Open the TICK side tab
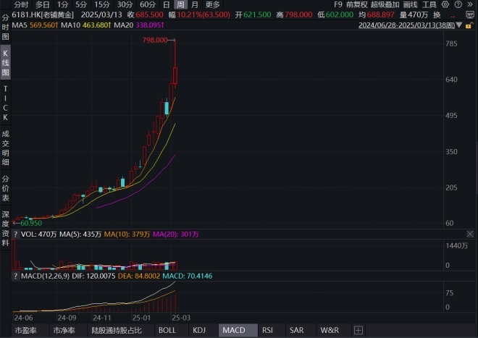The height and width of the screenshot is (338, 478). pyautogui.click(x=5, y=103)
